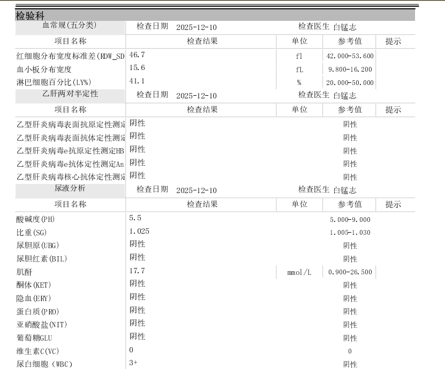Select the 血小板分布宽度 item name

pos(44,69)
